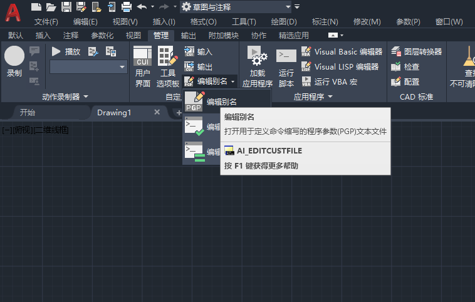Viewport: 475px width, 302px height.
Task: Click the action macro icon right of the manage icon
Action: (111, 51)
